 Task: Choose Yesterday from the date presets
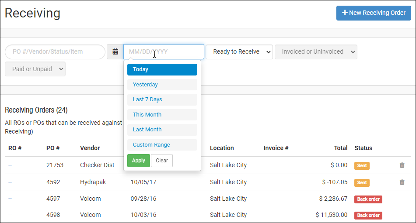pyautogui.click(x=162, y=85)
